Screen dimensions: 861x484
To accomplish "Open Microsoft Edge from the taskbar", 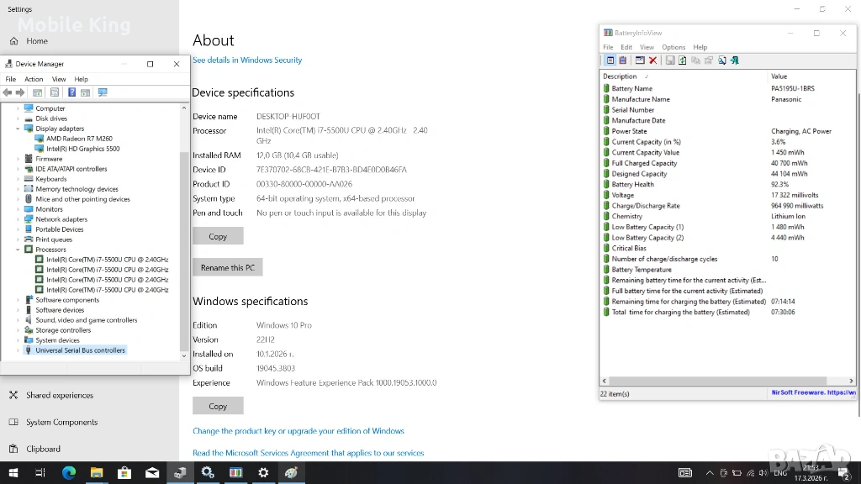I will tap(69, 473).
